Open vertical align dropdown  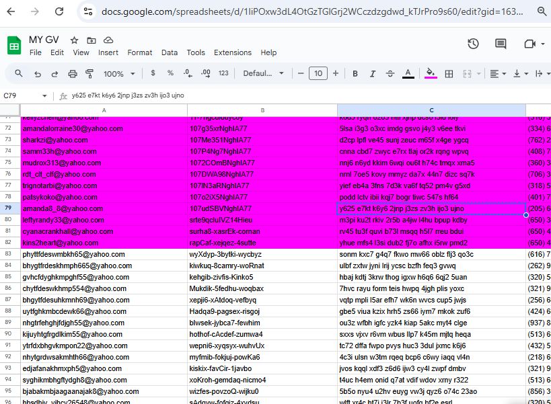coord(521,74)
